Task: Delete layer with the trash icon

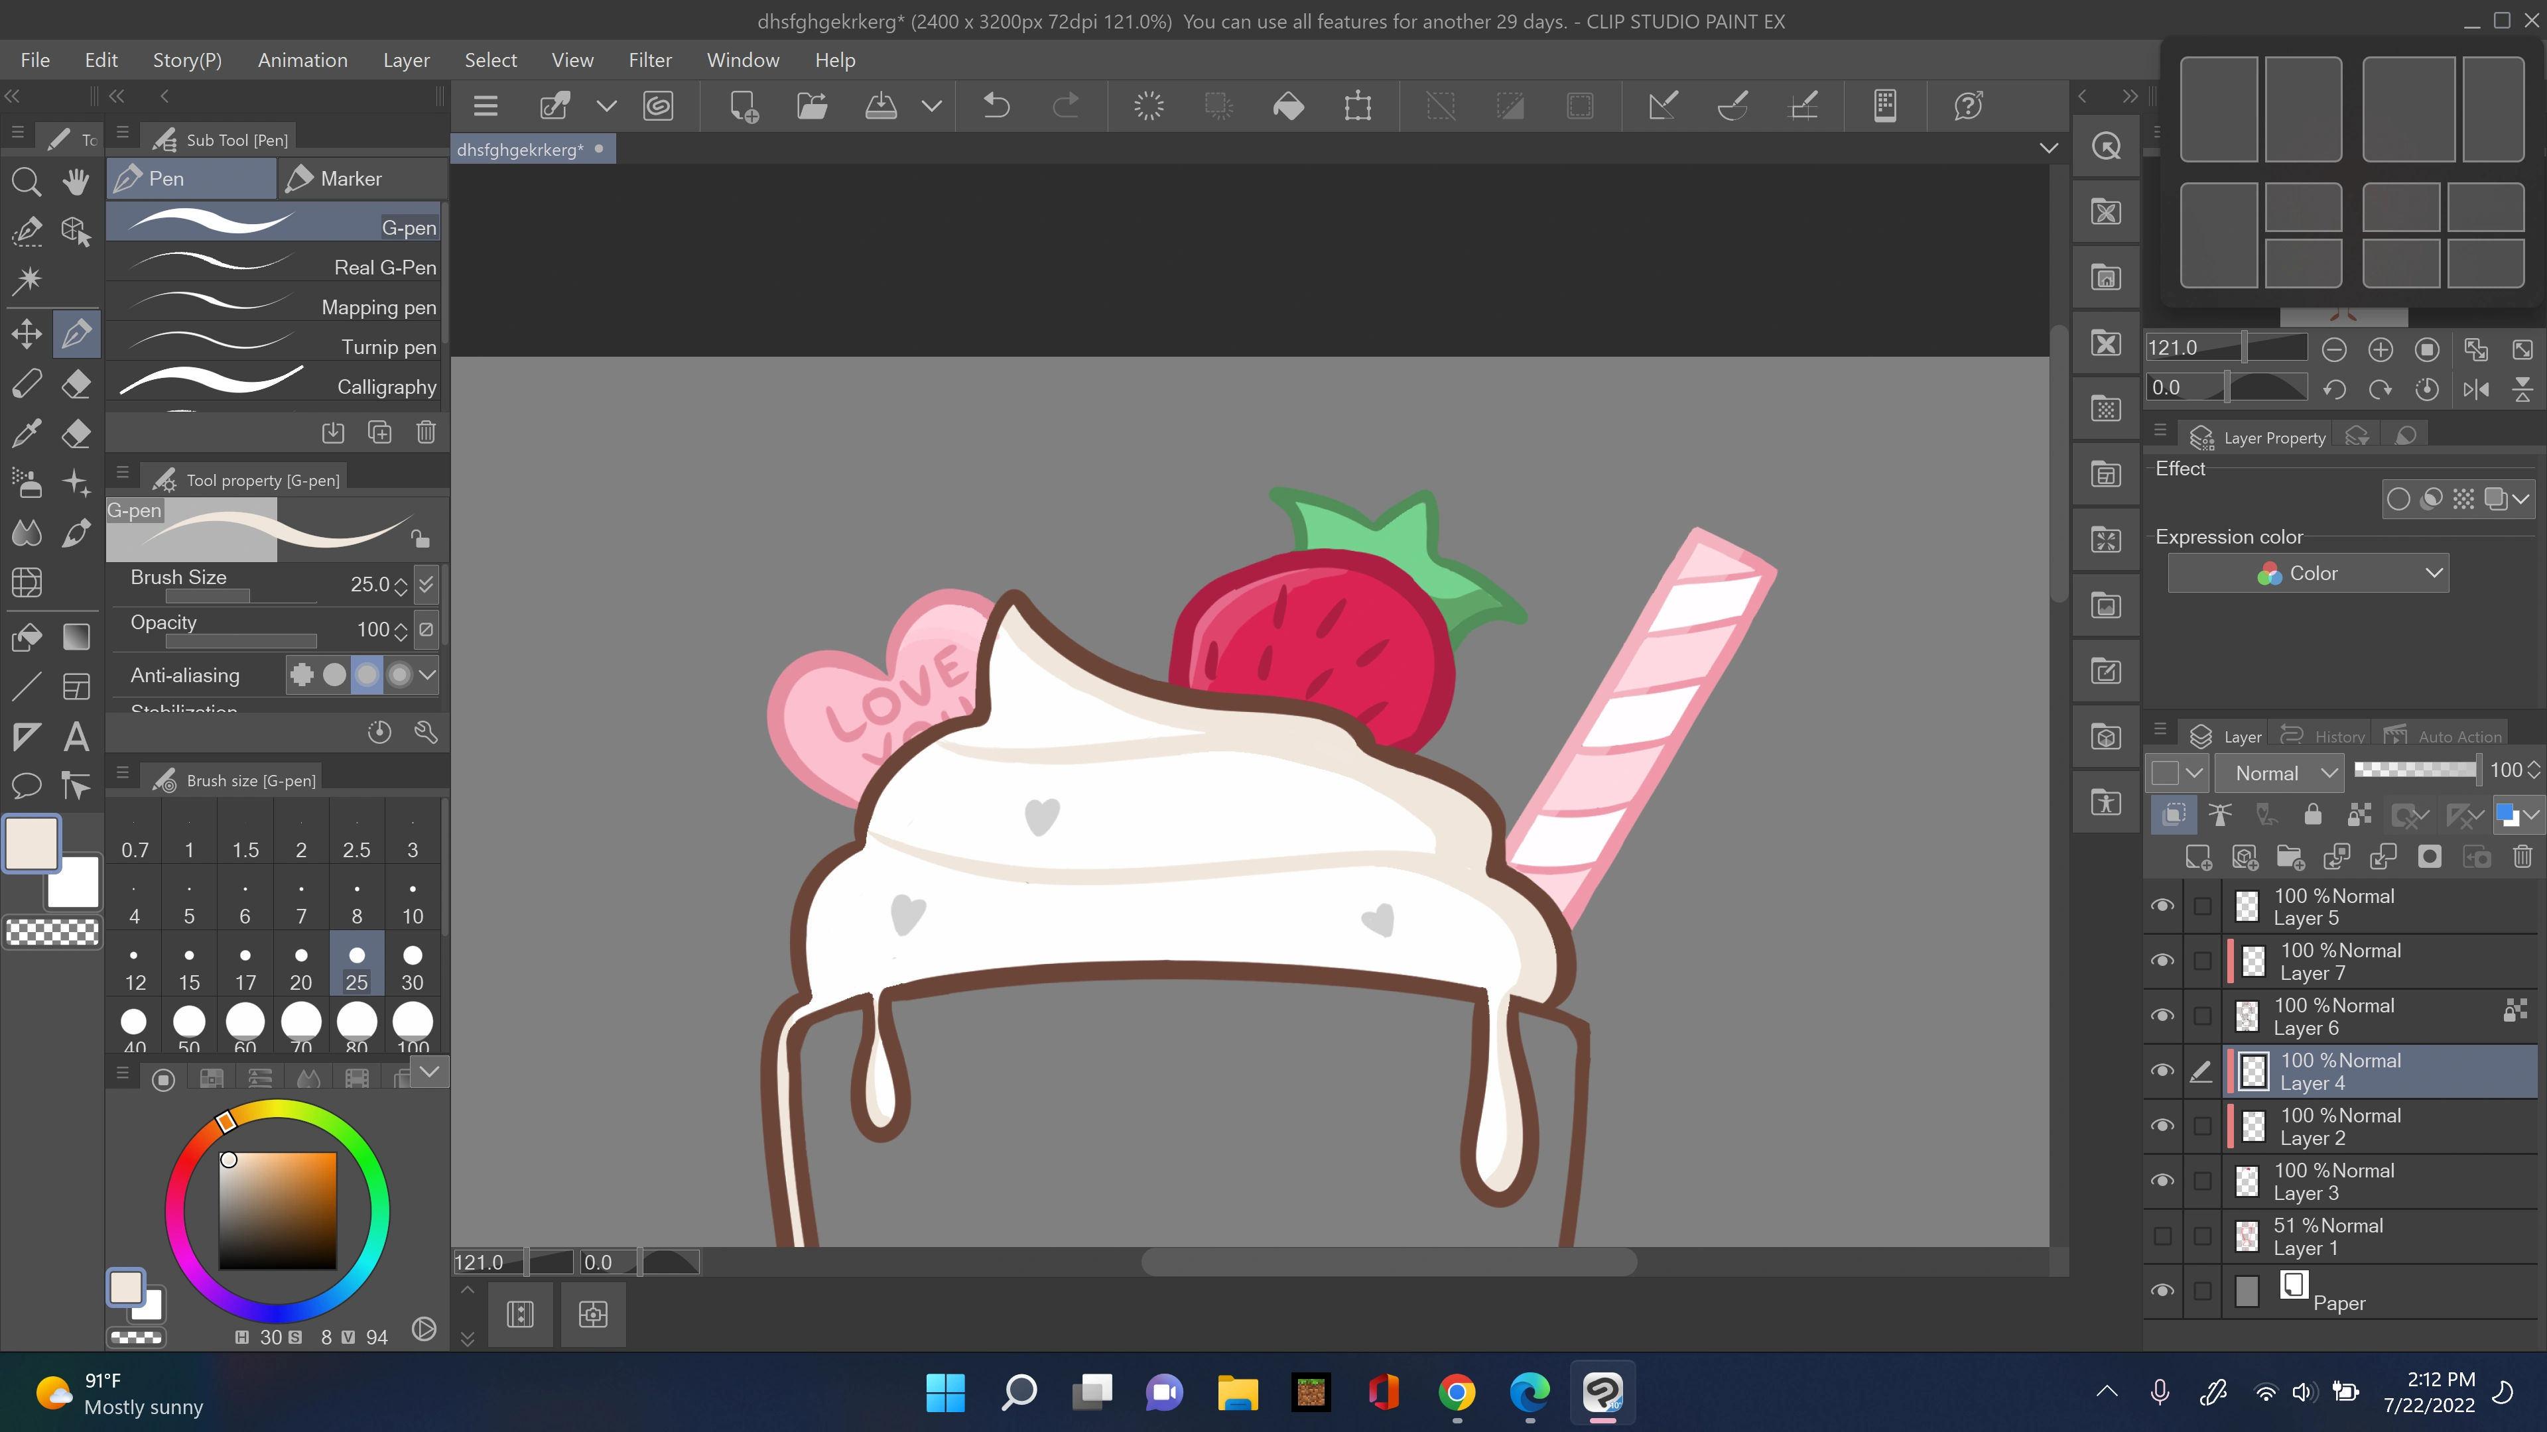Action: tap(2522, 857)
